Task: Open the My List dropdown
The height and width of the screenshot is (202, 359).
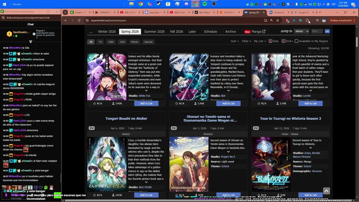Action: pyautogui.click(x=260, y=41)
